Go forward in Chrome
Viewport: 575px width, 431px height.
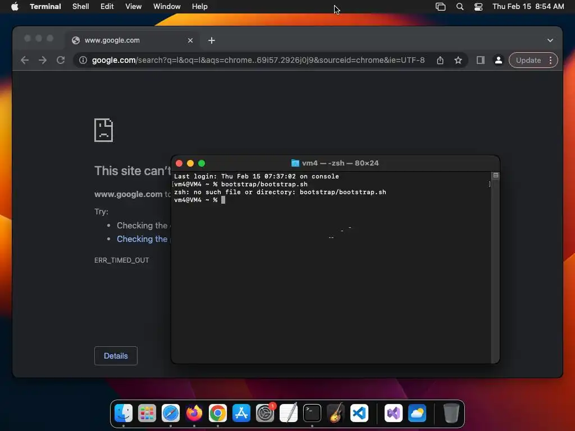coord(43,60)
